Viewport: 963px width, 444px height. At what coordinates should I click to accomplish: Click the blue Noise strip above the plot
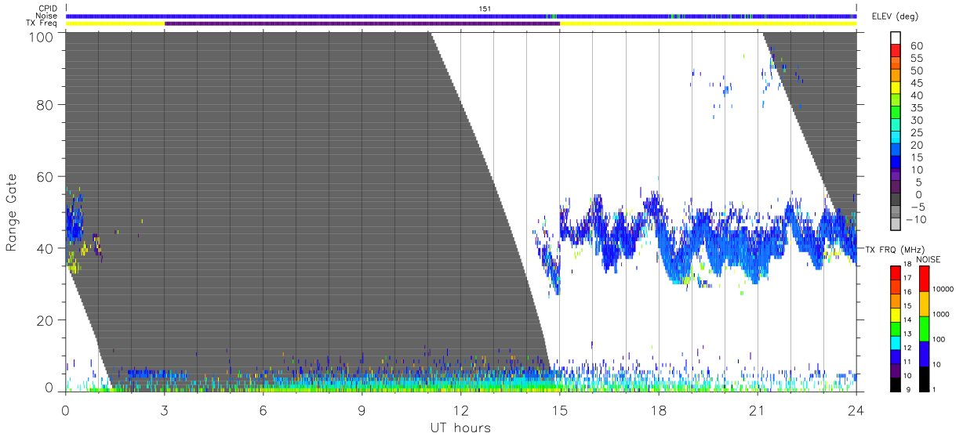pos(461,16)
